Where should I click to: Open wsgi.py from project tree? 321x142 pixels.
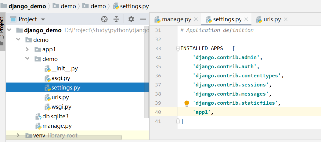[61, 107]
